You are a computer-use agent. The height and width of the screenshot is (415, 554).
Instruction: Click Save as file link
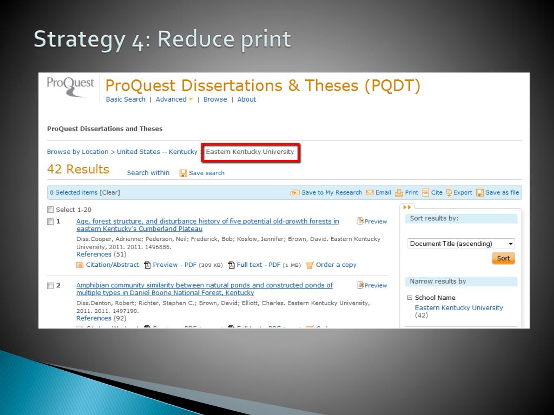[x=502, y=193]
